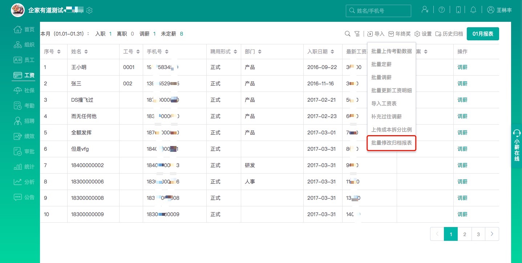The image size is (522, 263).
Task: Click entry date 2016-09-22
Action: (322, 67)
